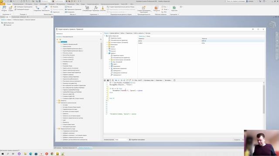This screenshot has width=279, height=156.
Task: Switch to the Найти и заменить tab
Action: (x=139, y=33)
